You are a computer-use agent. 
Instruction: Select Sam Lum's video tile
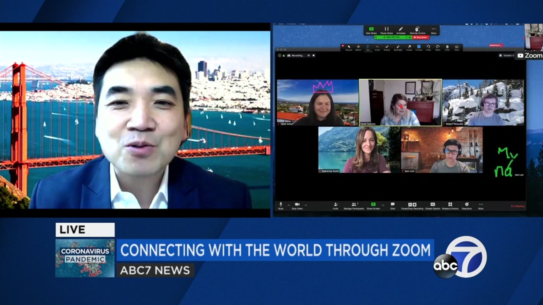pos(442,150)
